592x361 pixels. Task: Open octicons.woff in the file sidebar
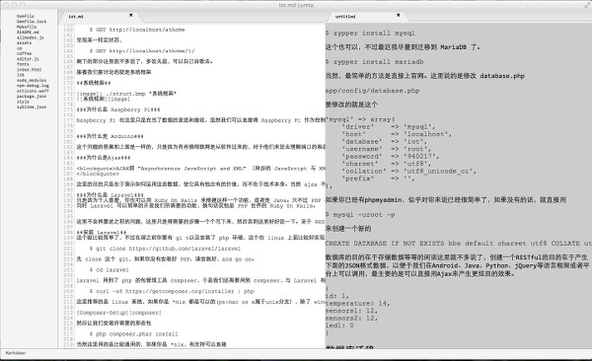tap(33, 91)
